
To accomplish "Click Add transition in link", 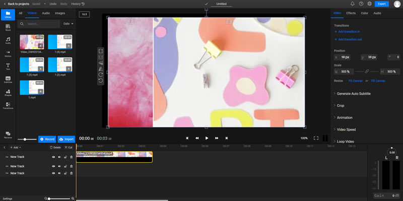I will click(x=347, y=32).
